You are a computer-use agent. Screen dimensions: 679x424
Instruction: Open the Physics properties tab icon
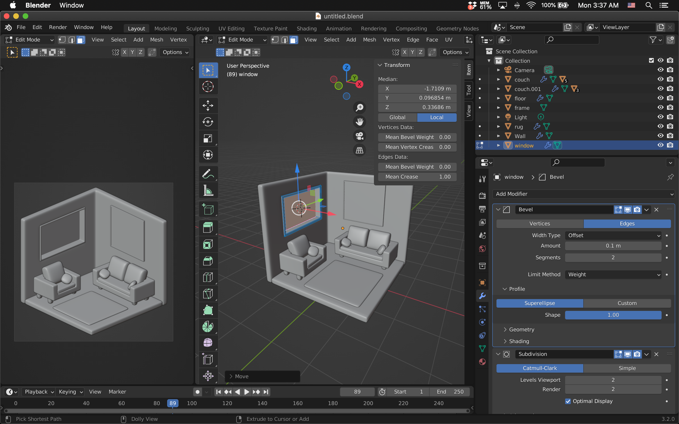[482, 322]
